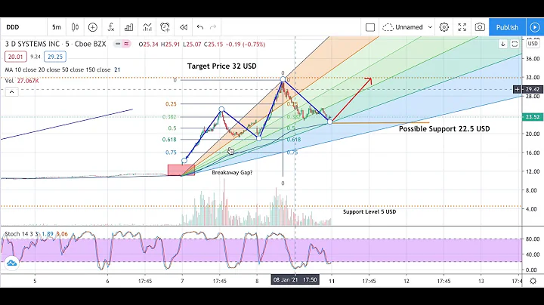Toggle the pink approximate sign legend icon
Image resolution: width=544 pixels, height=305 pixels.
click(x=126, y=44)
